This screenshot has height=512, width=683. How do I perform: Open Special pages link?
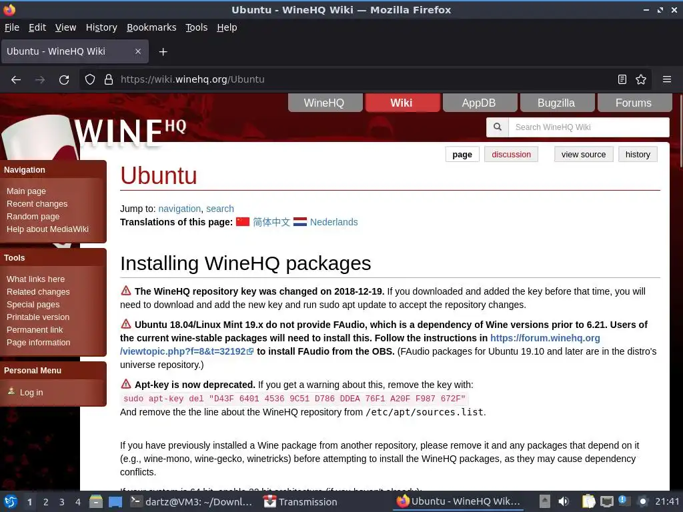pos(33,304)
